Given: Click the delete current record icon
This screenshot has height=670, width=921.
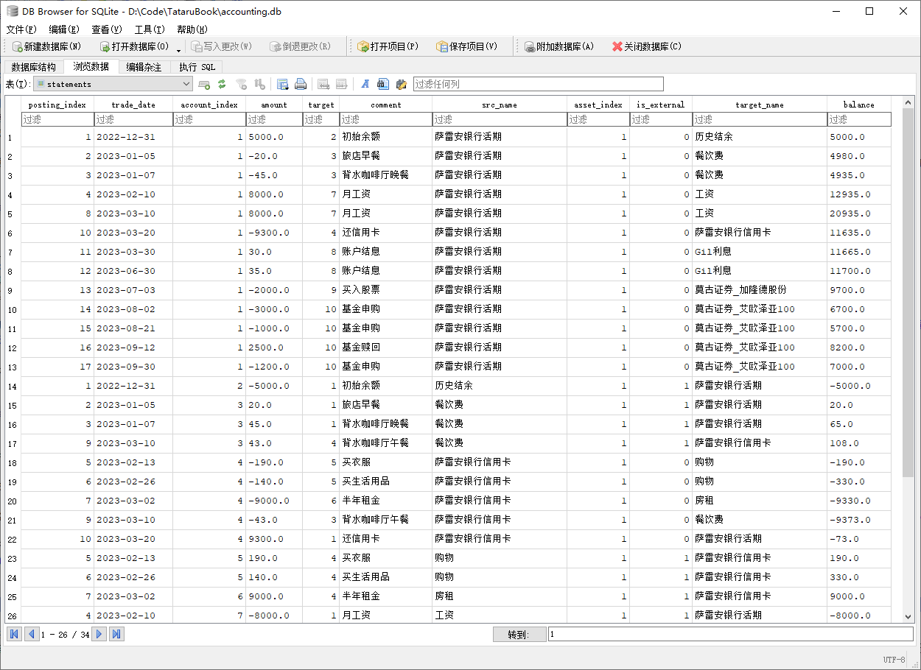Looking at the screenshot, I should coord(342,84).
